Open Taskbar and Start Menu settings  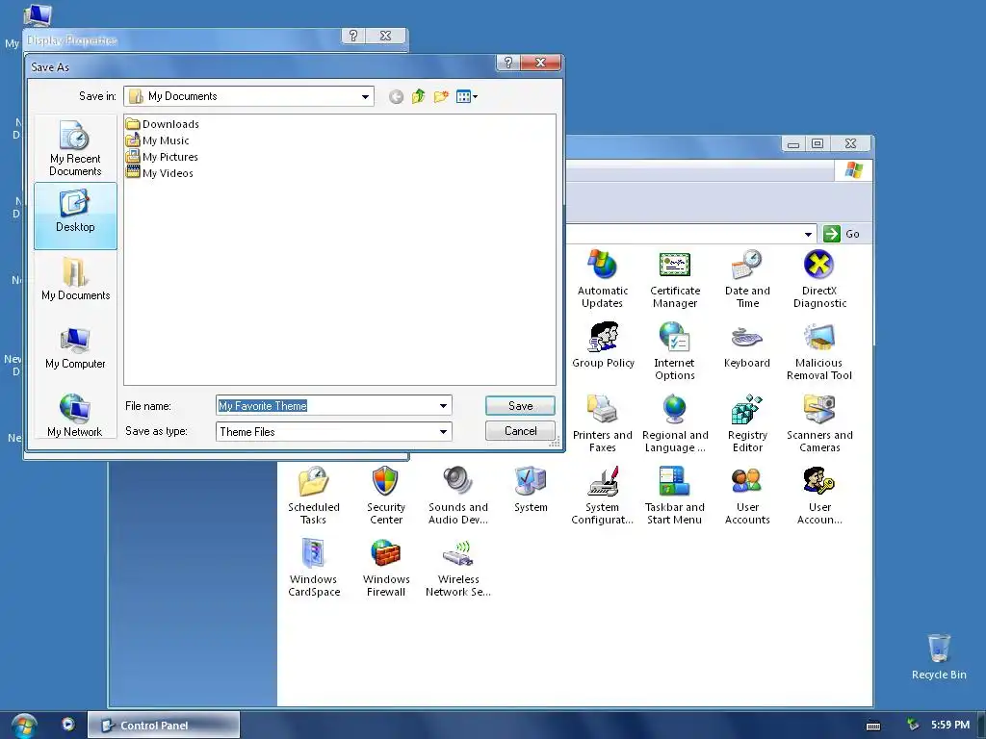675,496
